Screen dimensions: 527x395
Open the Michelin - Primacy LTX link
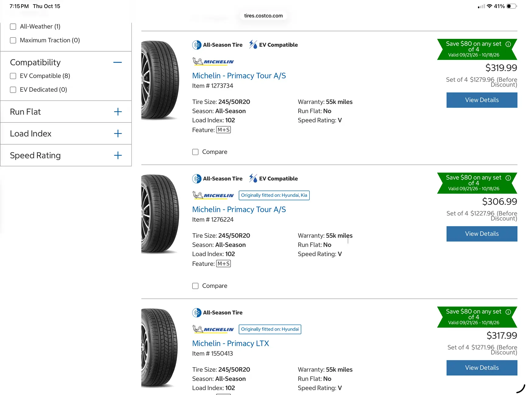[x=231, y=343]
